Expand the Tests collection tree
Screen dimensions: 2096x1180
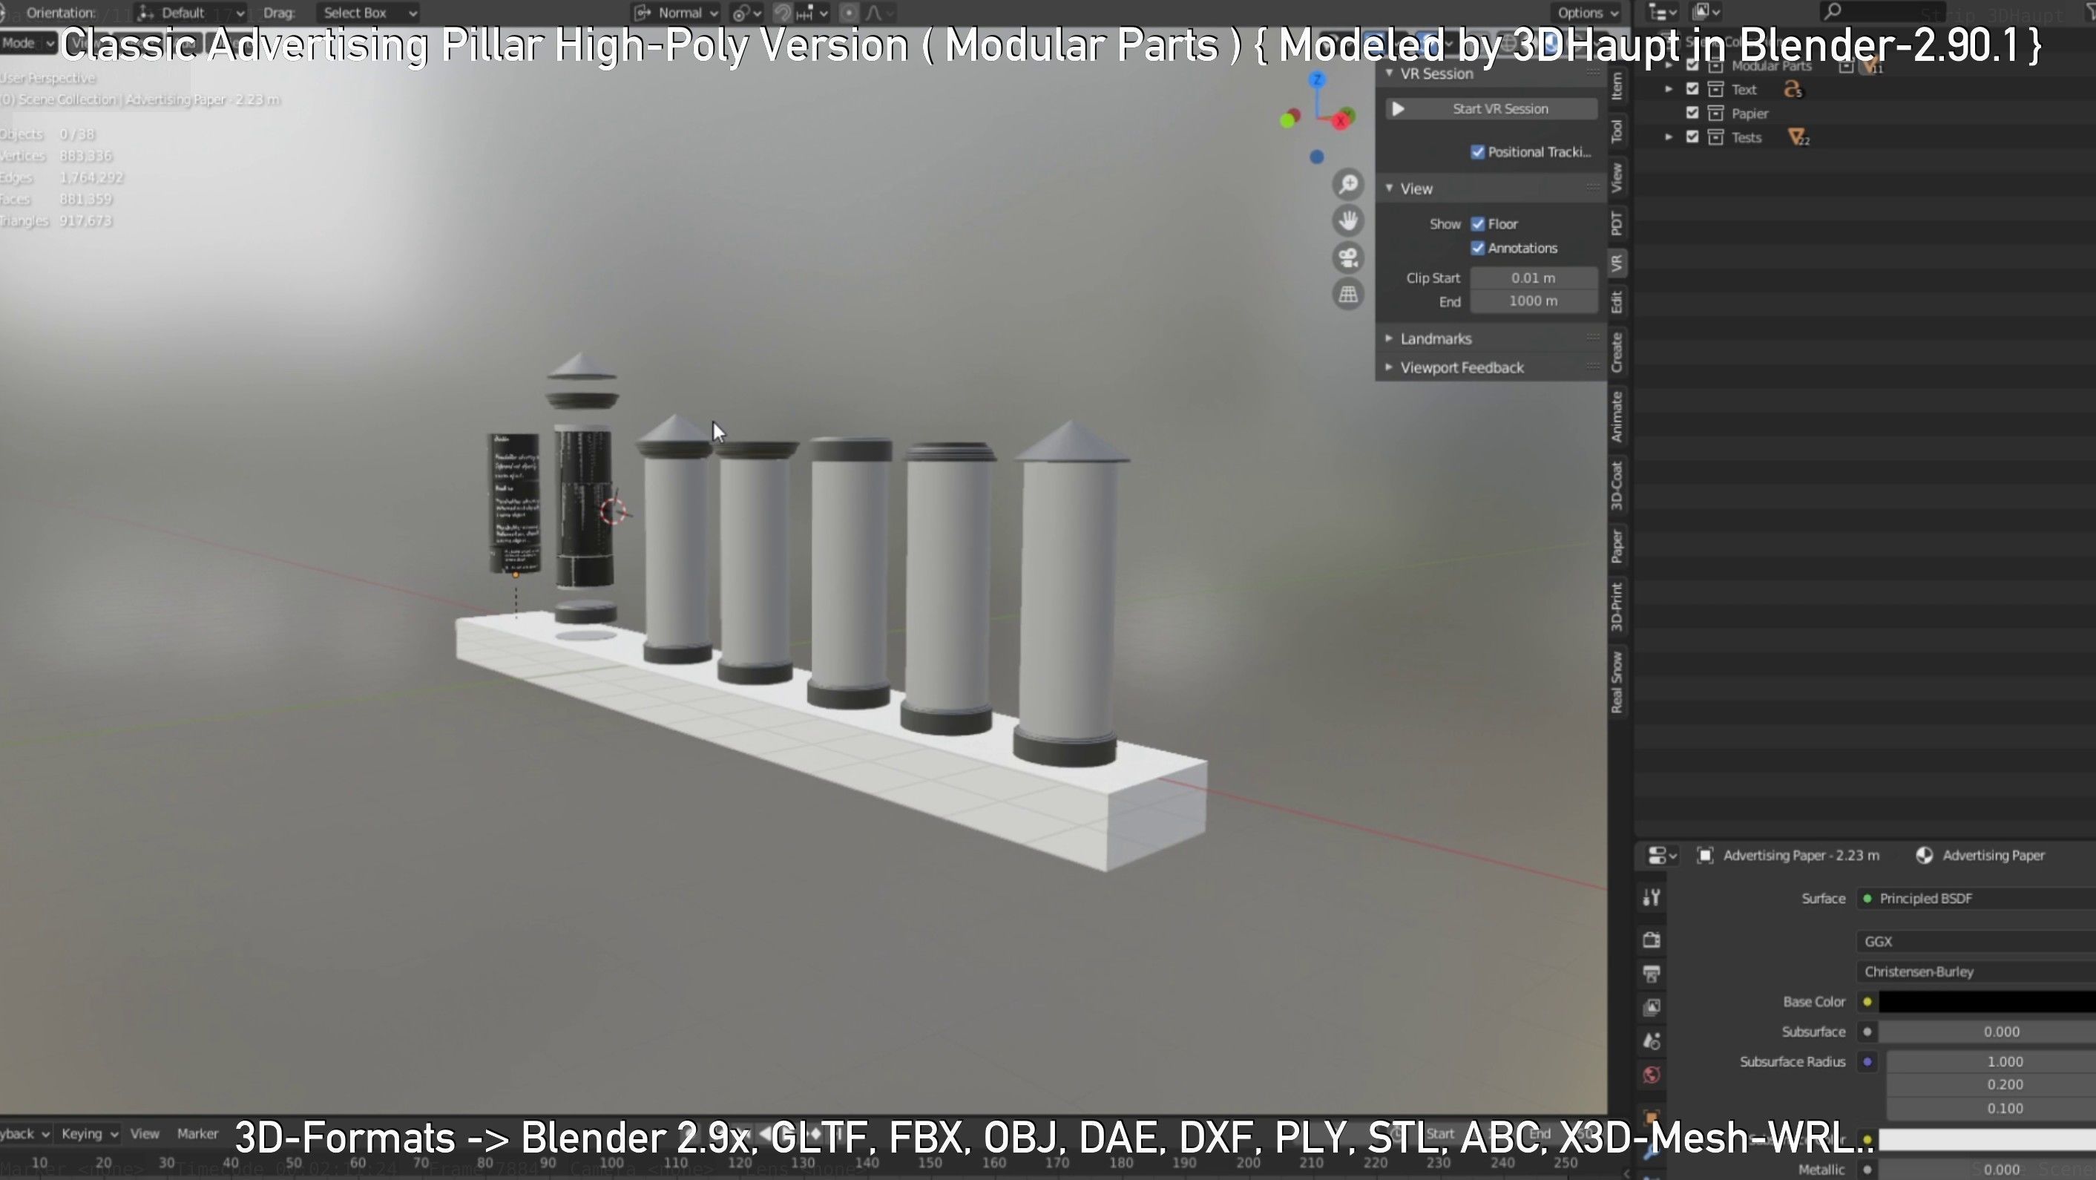coord(1669,137)
